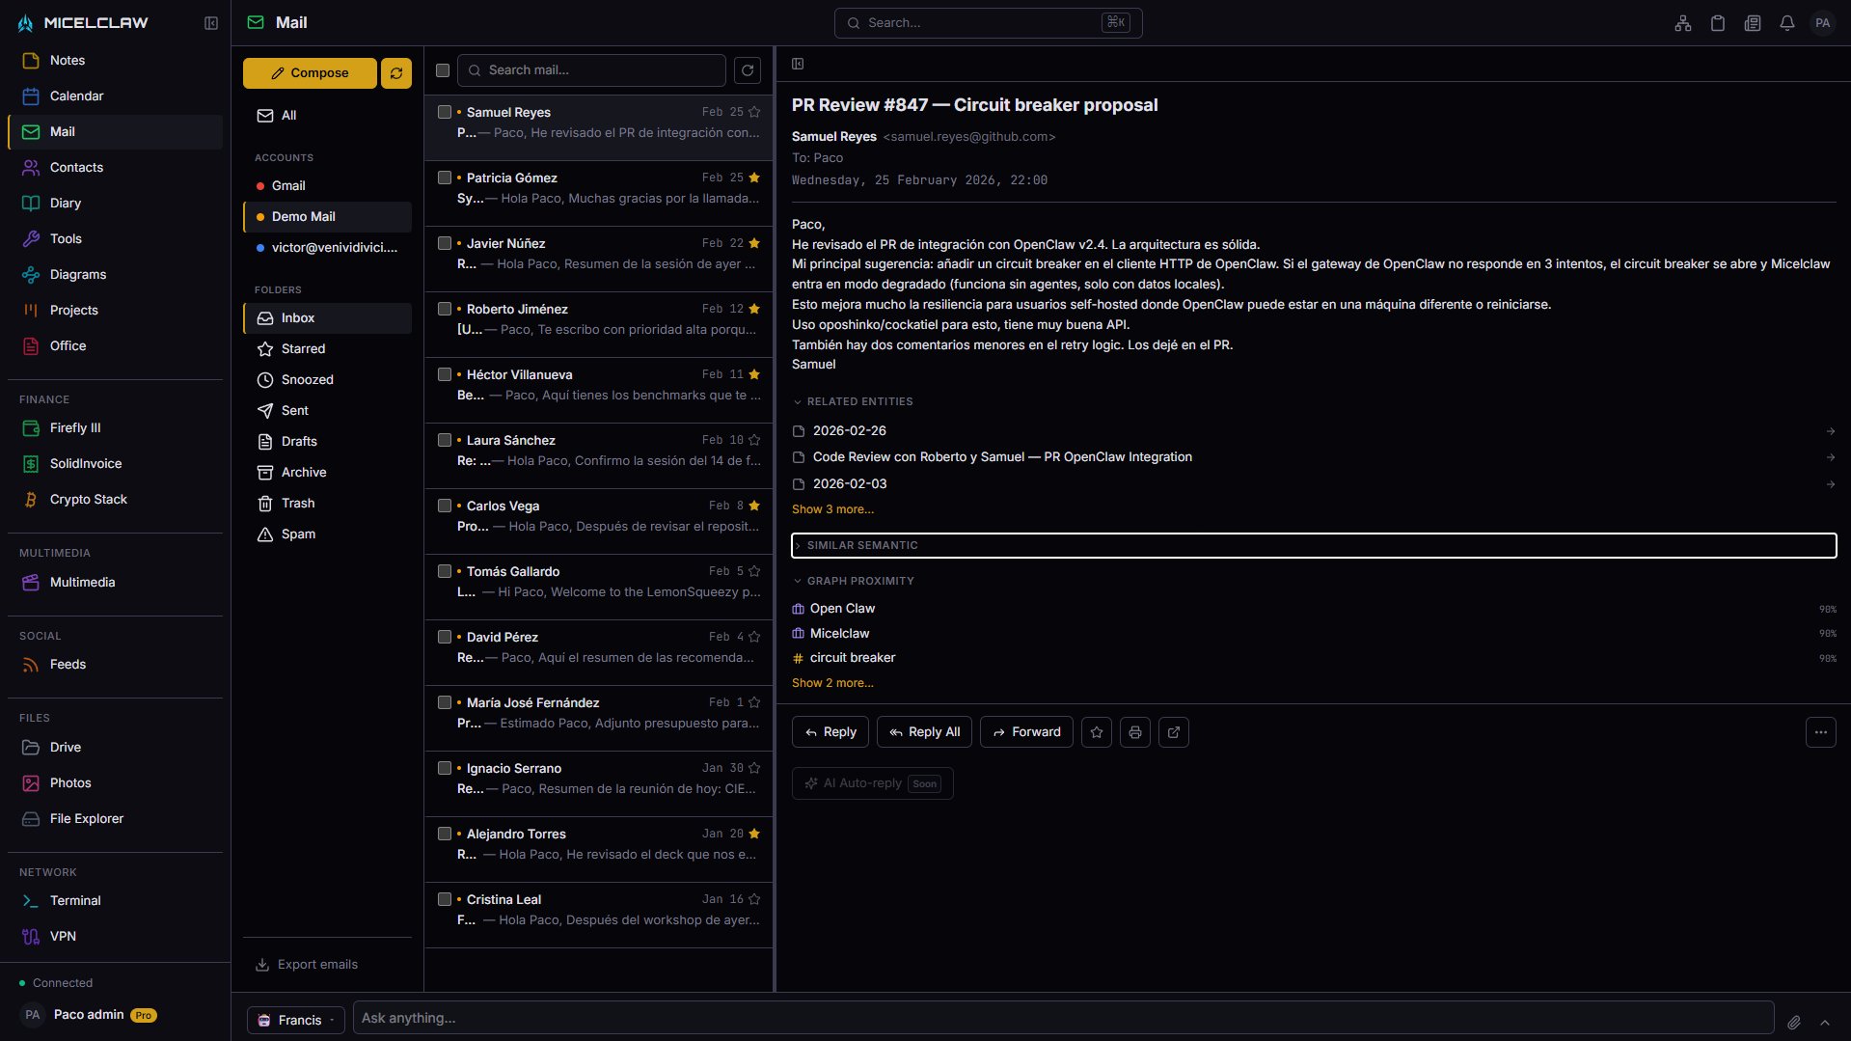1851x1041 pixels.
Task: Expand the Similar Semantic section
Action: [861, 545]
